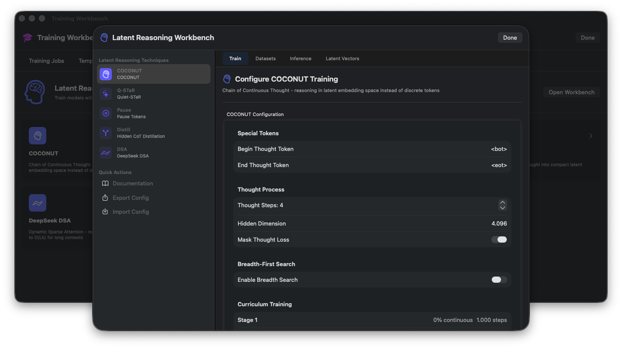Toggle the Mask Thought Loss switch on again
This screenshot has height=349, width=622.
pos(499,240)
